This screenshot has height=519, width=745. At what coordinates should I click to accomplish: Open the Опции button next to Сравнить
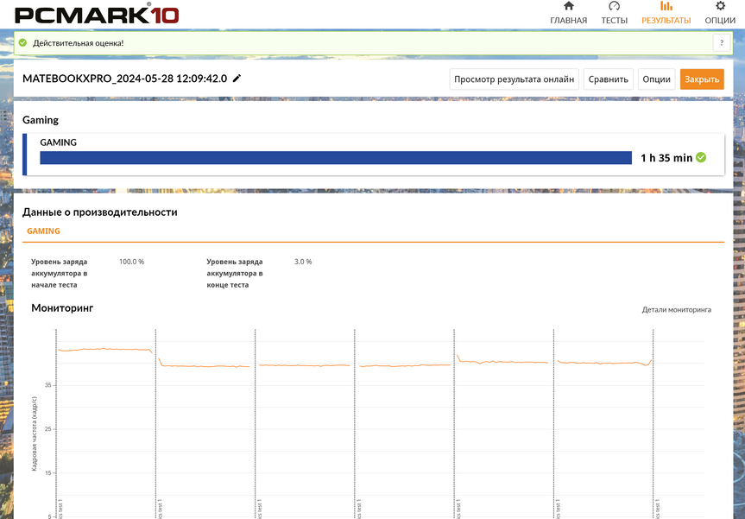[x=656, y=79]
